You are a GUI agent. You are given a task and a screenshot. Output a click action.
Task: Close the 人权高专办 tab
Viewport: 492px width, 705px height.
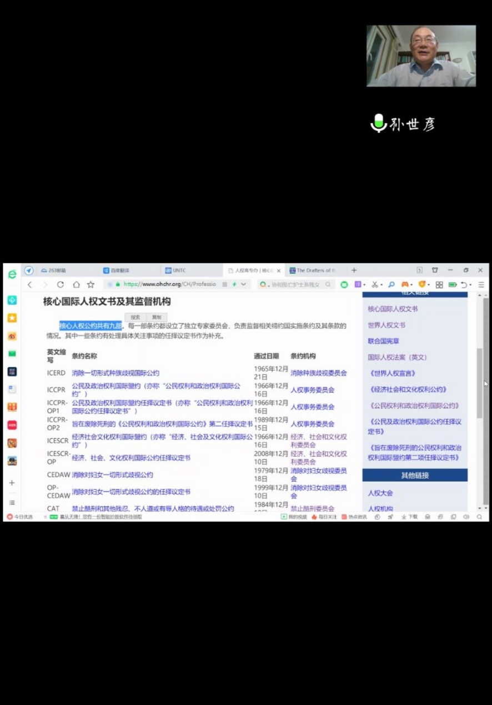[x=279, y=271]
